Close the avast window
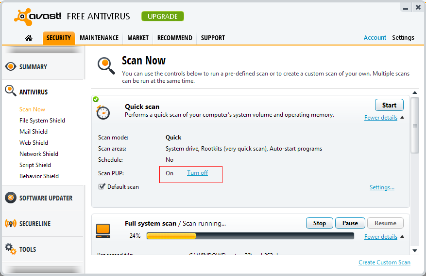The image size is (426, 276). pos(418,8)
